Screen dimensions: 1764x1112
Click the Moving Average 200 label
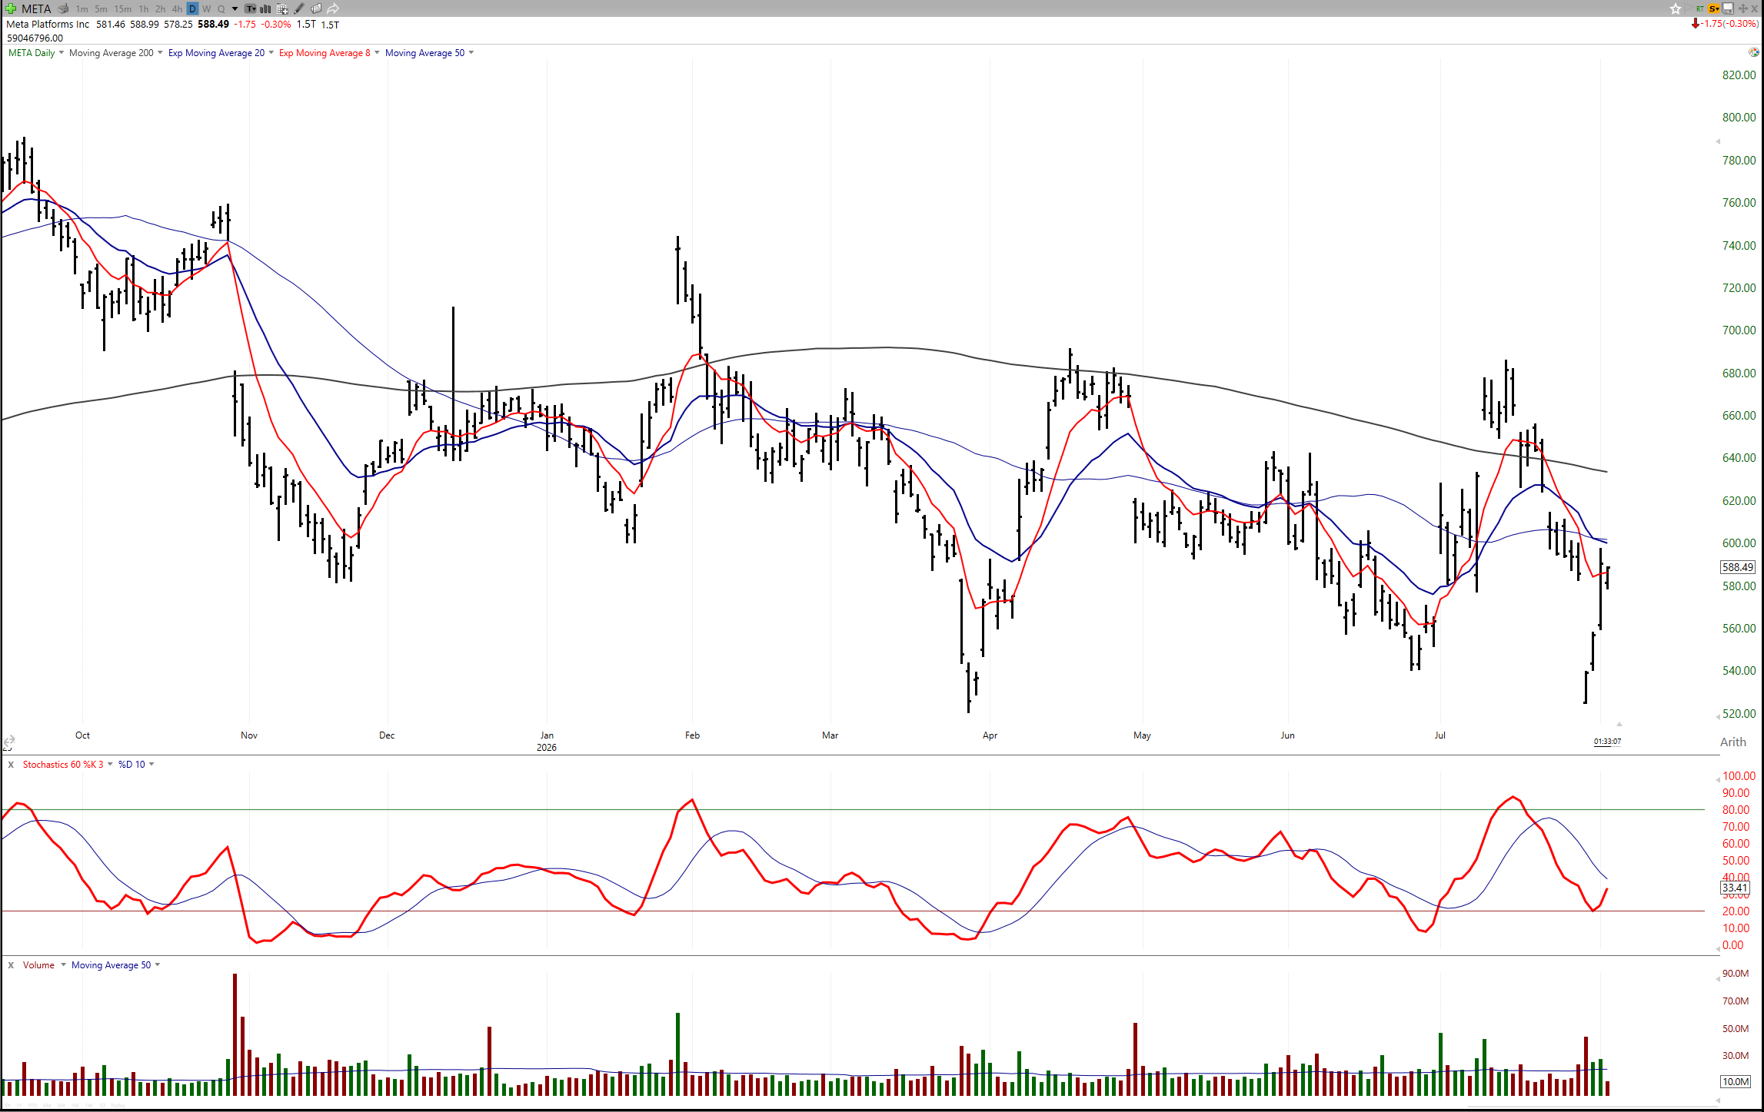click(x=111, y=53)
